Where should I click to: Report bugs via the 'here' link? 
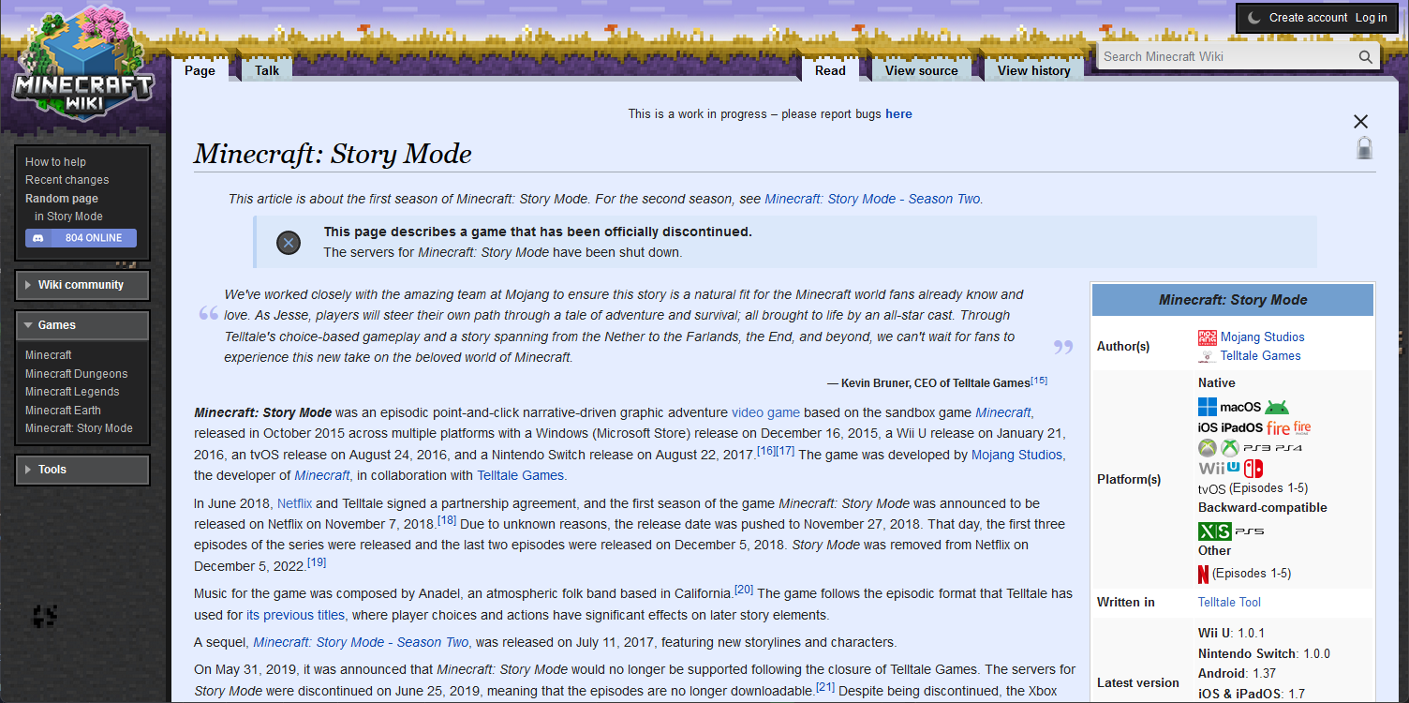click(898, 114)
